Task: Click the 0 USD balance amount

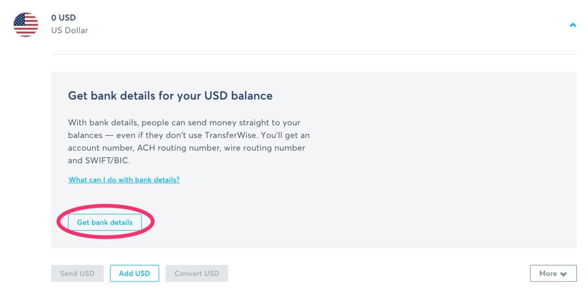Action: point(63,18)
